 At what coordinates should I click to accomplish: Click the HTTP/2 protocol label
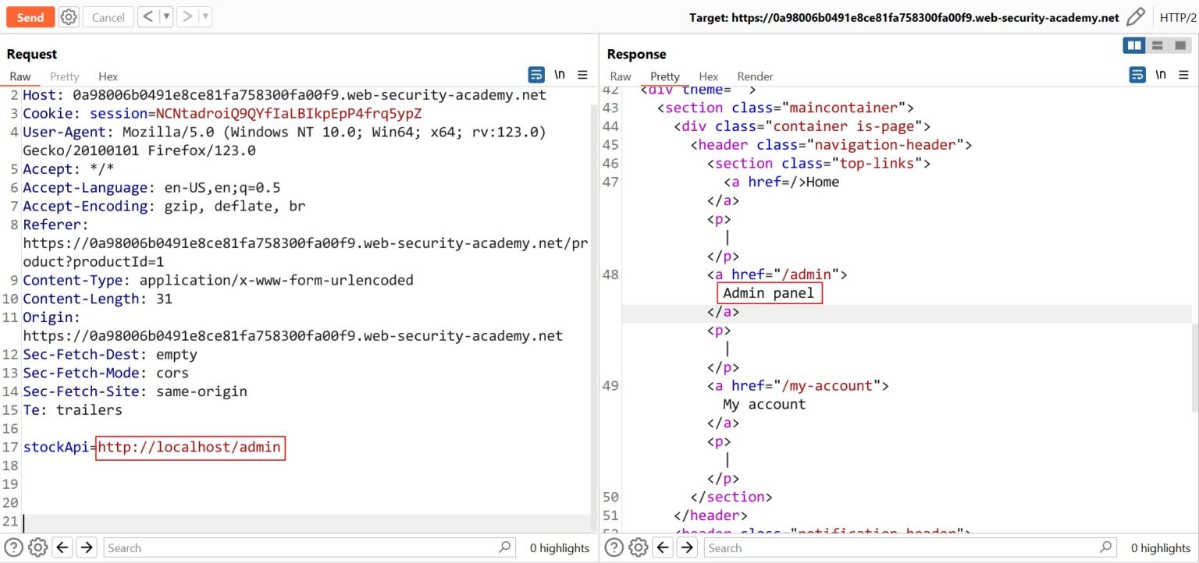(1179, 17)
